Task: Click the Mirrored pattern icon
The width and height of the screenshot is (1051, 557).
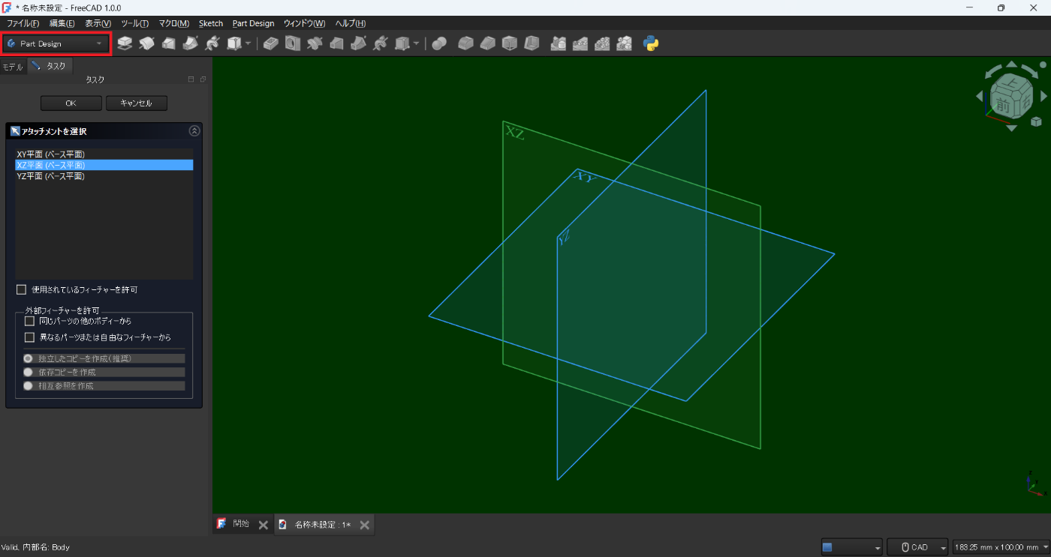Action: tap(558, 43)
